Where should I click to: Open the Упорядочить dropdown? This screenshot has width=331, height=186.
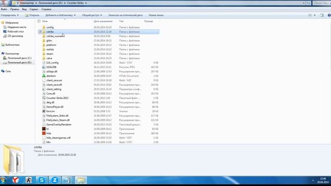[x=9, y=15]
